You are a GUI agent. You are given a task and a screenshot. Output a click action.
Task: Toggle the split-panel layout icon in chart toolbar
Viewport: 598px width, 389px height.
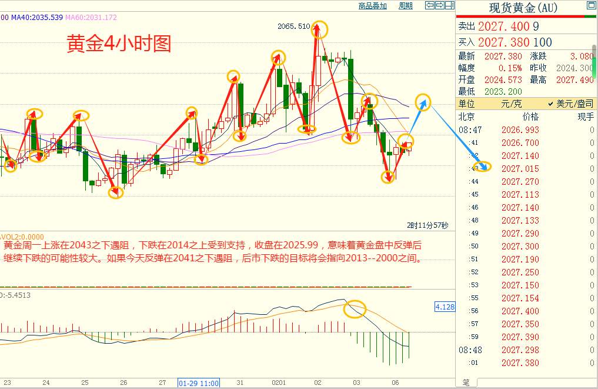(450, 5)
